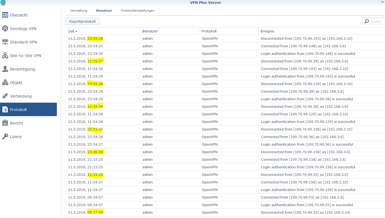
Task: Switch to the Verwaltung tab
Action: 79,11
